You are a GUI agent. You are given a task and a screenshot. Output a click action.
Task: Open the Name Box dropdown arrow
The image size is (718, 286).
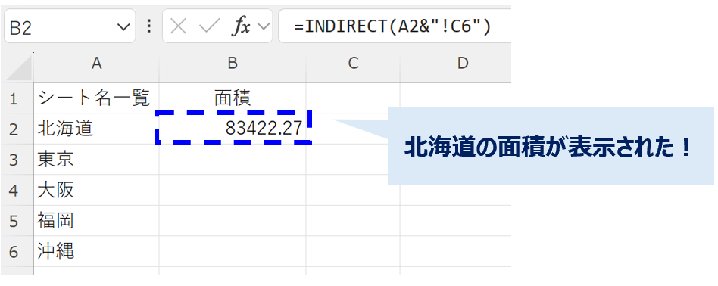click(x=123, y=27)
